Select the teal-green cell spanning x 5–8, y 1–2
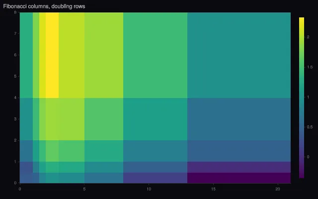Viewport: 318px width, 199px height. (x=104, y=151)
